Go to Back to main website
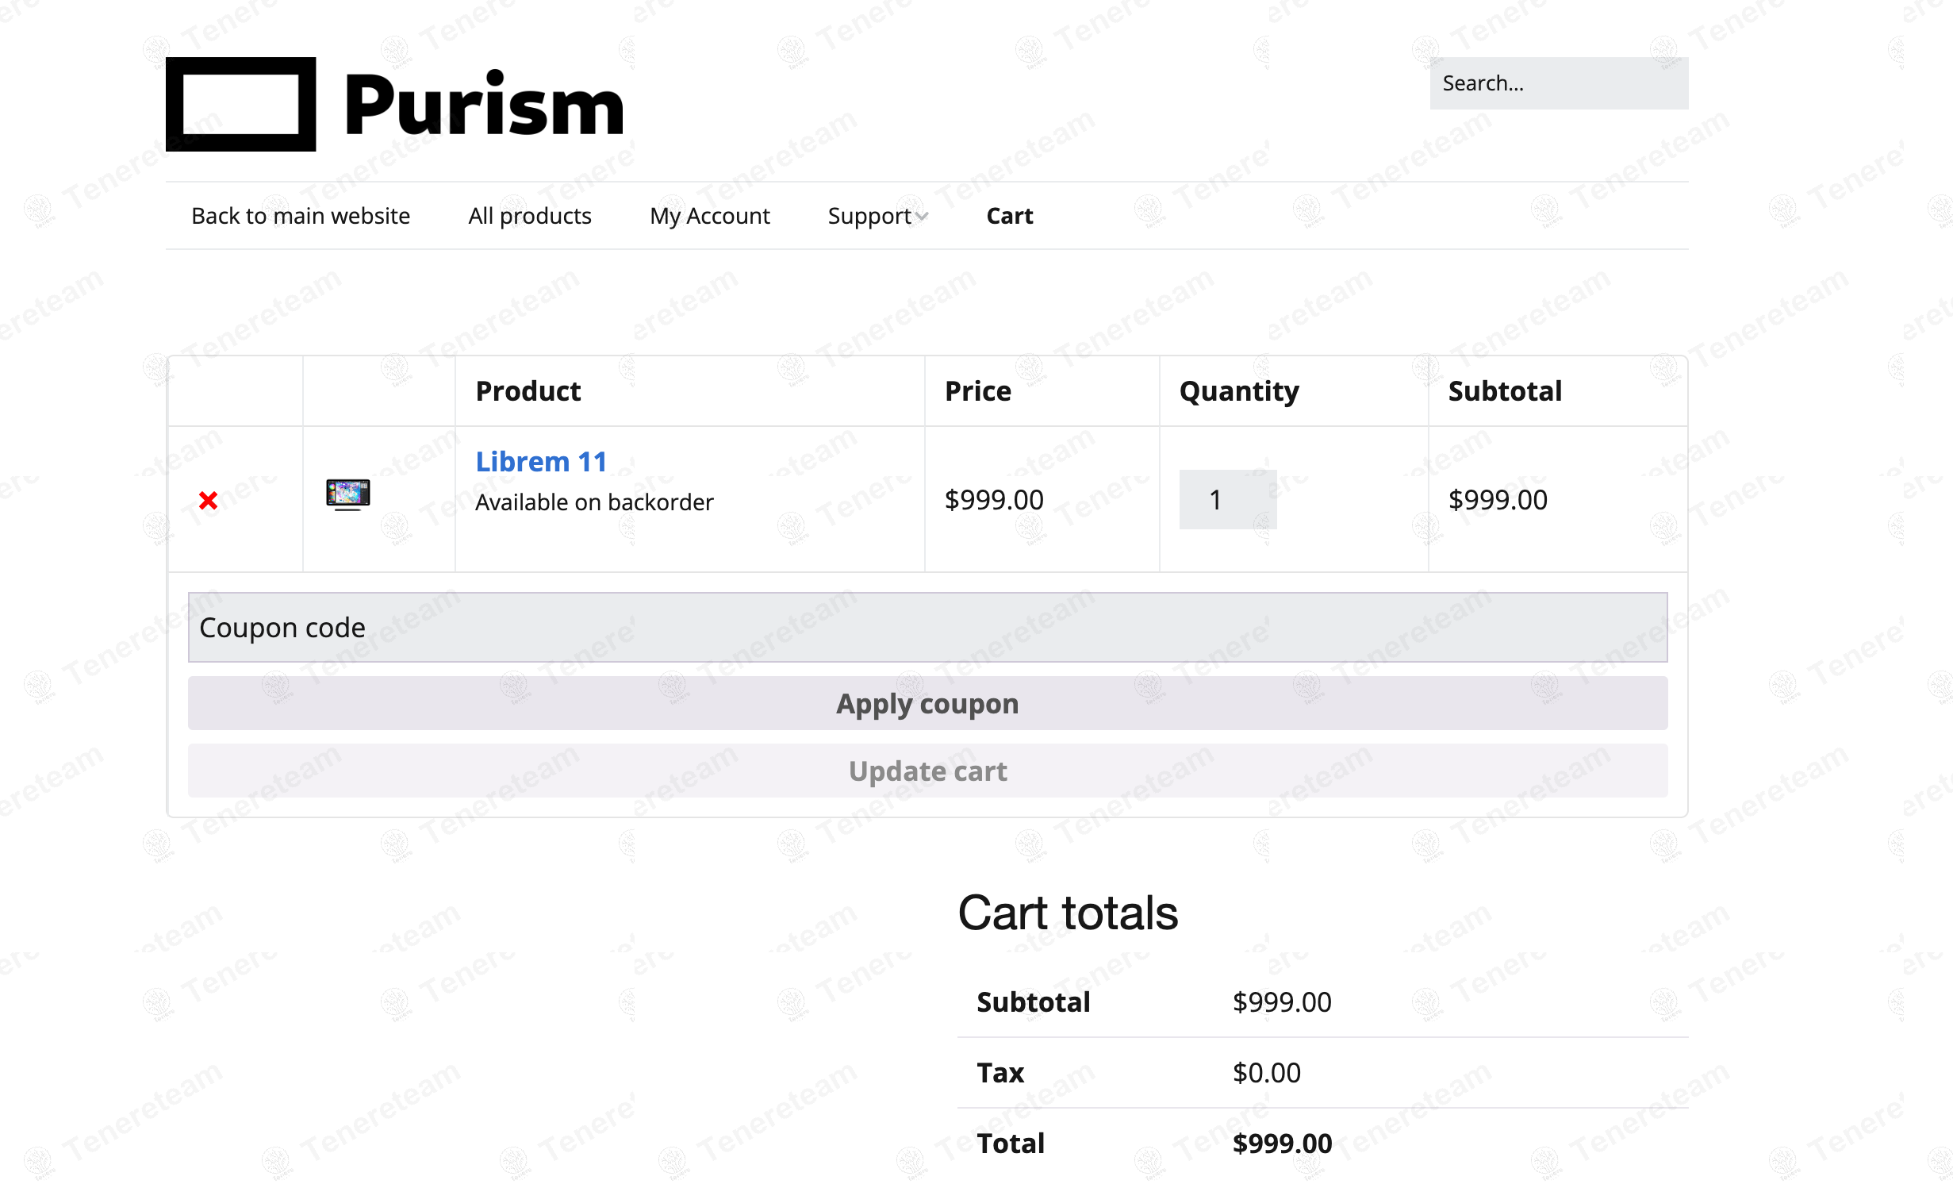Viewport: 1953px width, 1184px height. tap(301, 216)
